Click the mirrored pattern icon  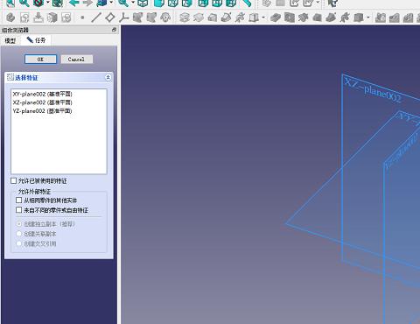(x=381, y=18)
